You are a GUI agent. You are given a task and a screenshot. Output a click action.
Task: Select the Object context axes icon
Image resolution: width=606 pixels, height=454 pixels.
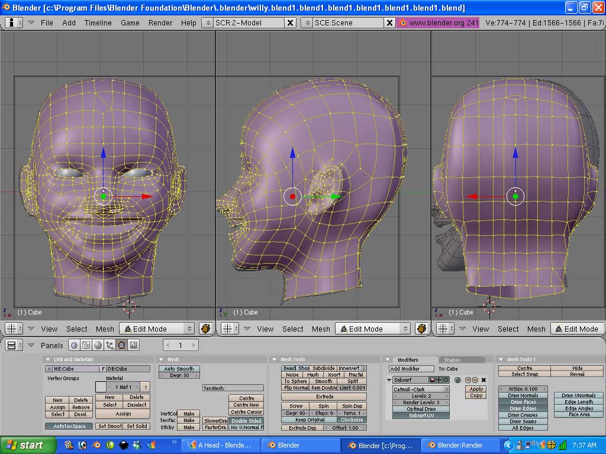coord(109,345)
